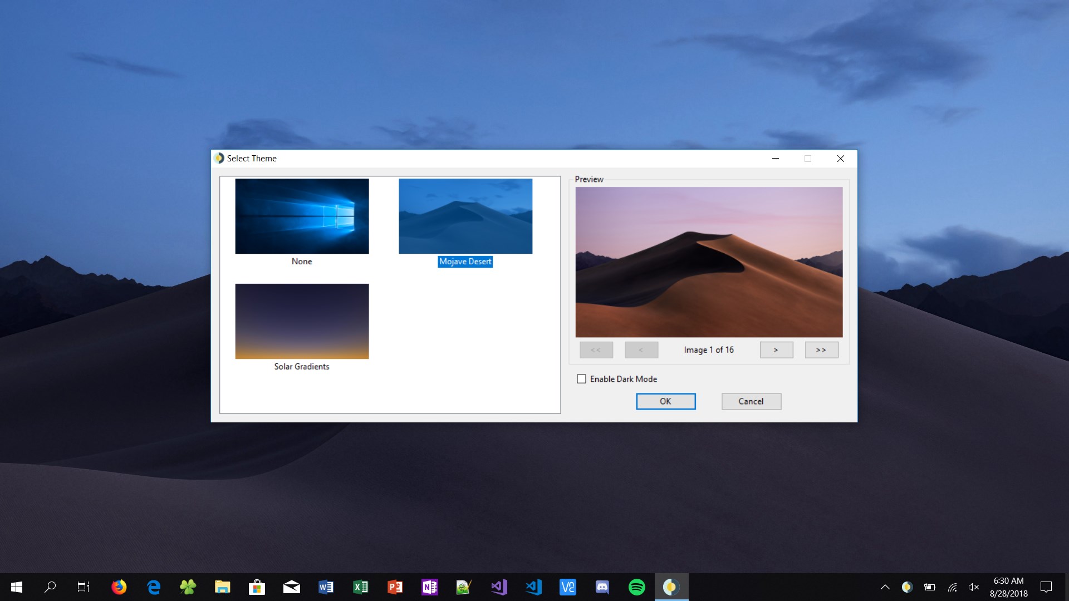
Task: Open Firefox from the taskbar
Action: point(119,587)
